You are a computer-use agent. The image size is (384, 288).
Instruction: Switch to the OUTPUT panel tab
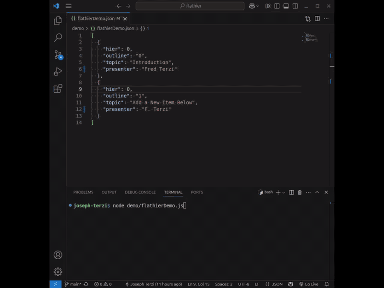pos(109,192)
